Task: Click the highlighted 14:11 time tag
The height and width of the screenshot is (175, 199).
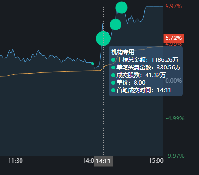Action: 103,161
